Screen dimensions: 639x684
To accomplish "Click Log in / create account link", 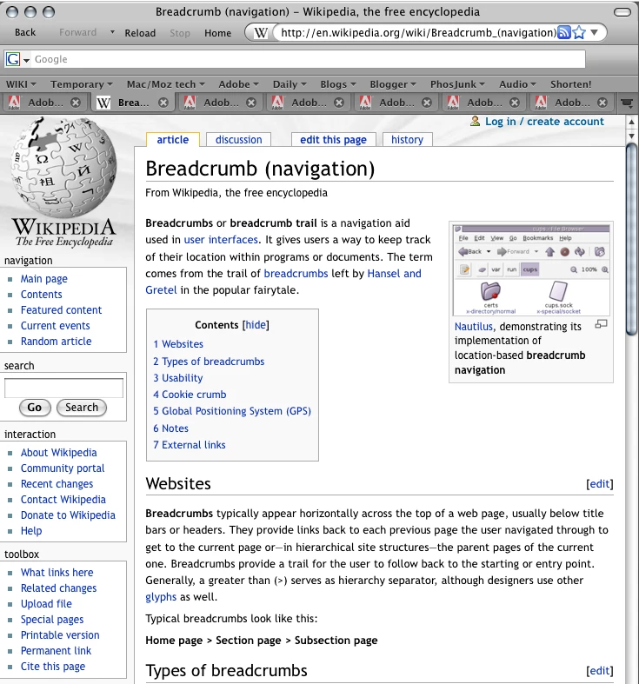I will pos(544,122).
